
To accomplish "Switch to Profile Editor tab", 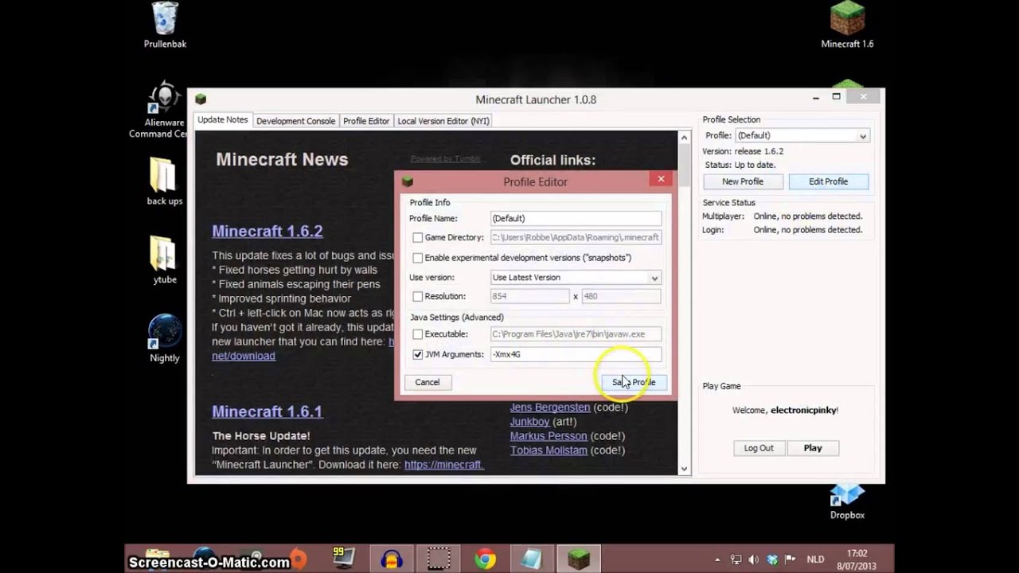I will 366,121.
